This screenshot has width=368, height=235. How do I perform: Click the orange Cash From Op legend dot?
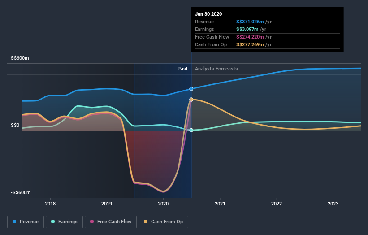pyautogui.click(x=147, y=222)
